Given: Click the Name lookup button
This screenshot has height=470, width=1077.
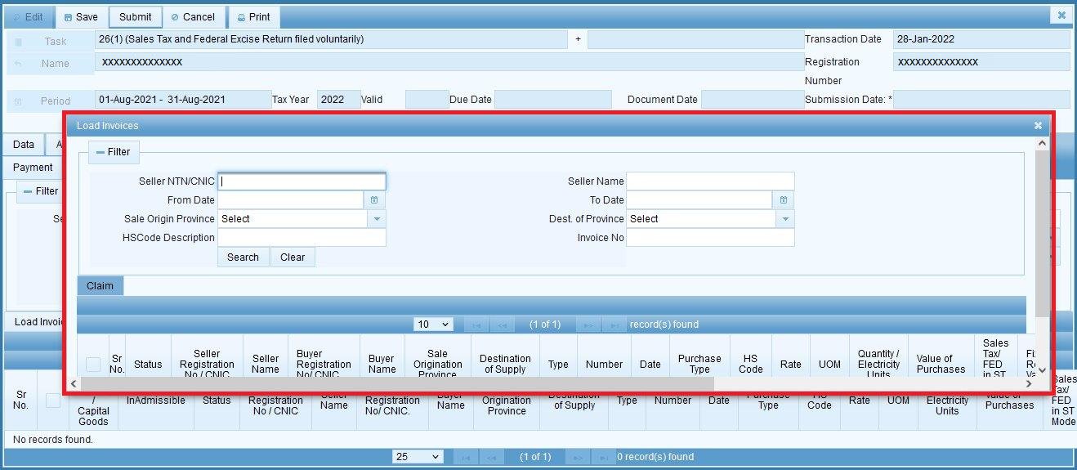Looking at the screenshot, I should click(49, 63).
